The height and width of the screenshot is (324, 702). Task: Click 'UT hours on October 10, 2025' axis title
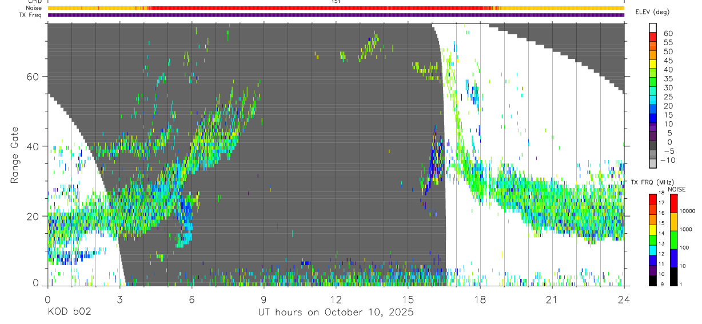[335, 313]
